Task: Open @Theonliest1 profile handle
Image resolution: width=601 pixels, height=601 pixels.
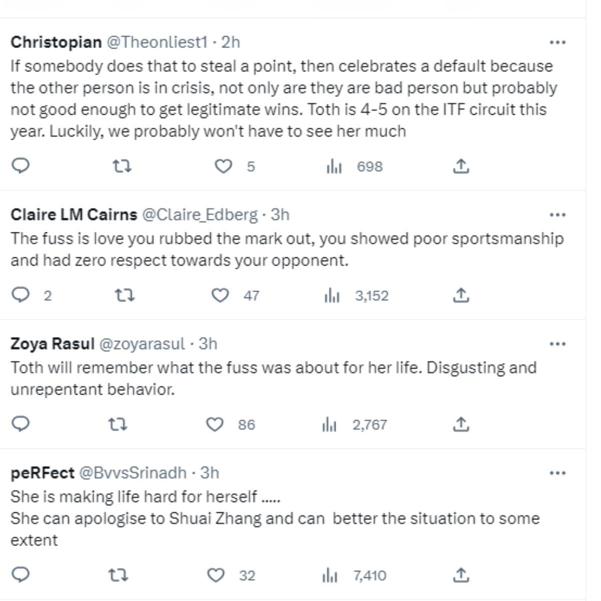Action: tap(156, 43)
